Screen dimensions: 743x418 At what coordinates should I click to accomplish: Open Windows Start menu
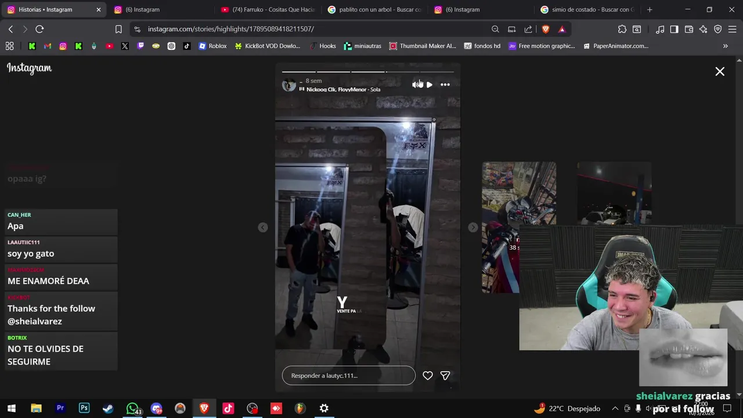(12, 409)
